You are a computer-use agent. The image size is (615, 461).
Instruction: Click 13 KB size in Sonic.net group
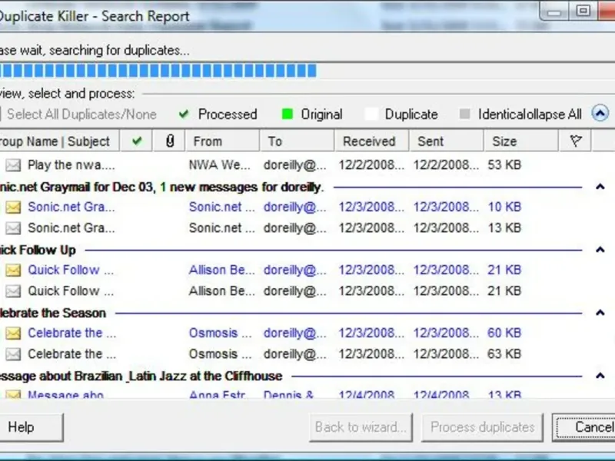504,227
